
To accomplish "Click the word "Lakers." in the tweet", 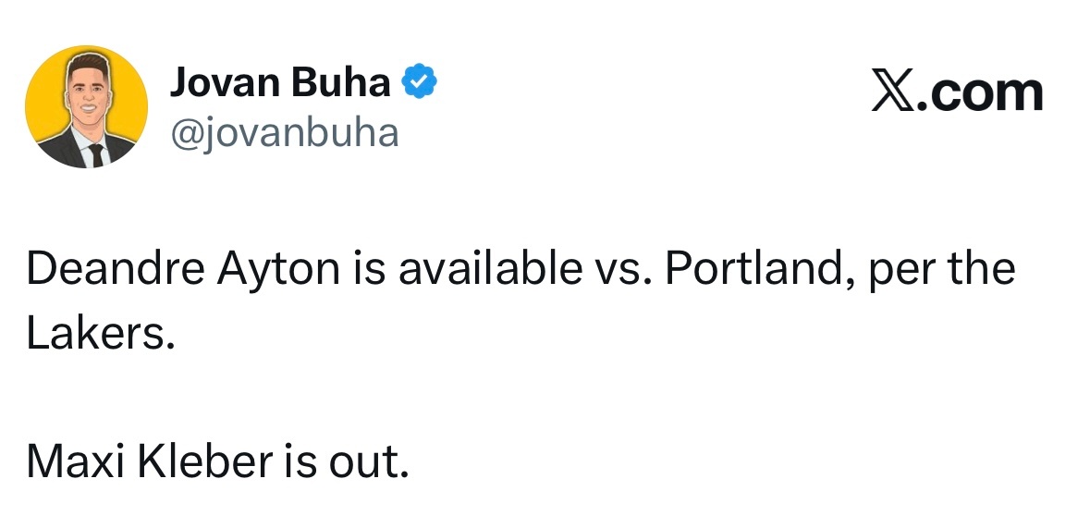I will [100, 334].
